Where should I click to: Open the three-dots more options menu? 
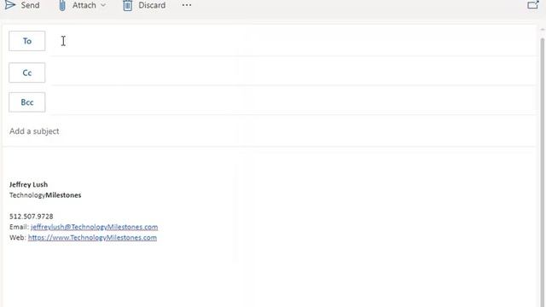tap(187, 5)
